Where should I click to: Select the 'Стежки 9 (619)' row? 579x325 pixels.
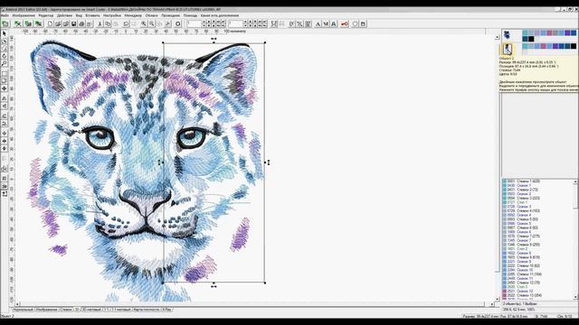[x=538, y=257]
